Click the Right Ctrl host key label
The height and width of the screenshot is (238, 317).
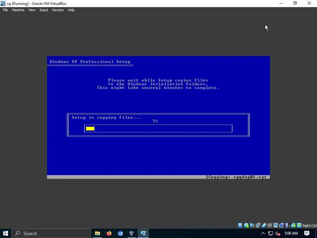(x=309, y=226)
